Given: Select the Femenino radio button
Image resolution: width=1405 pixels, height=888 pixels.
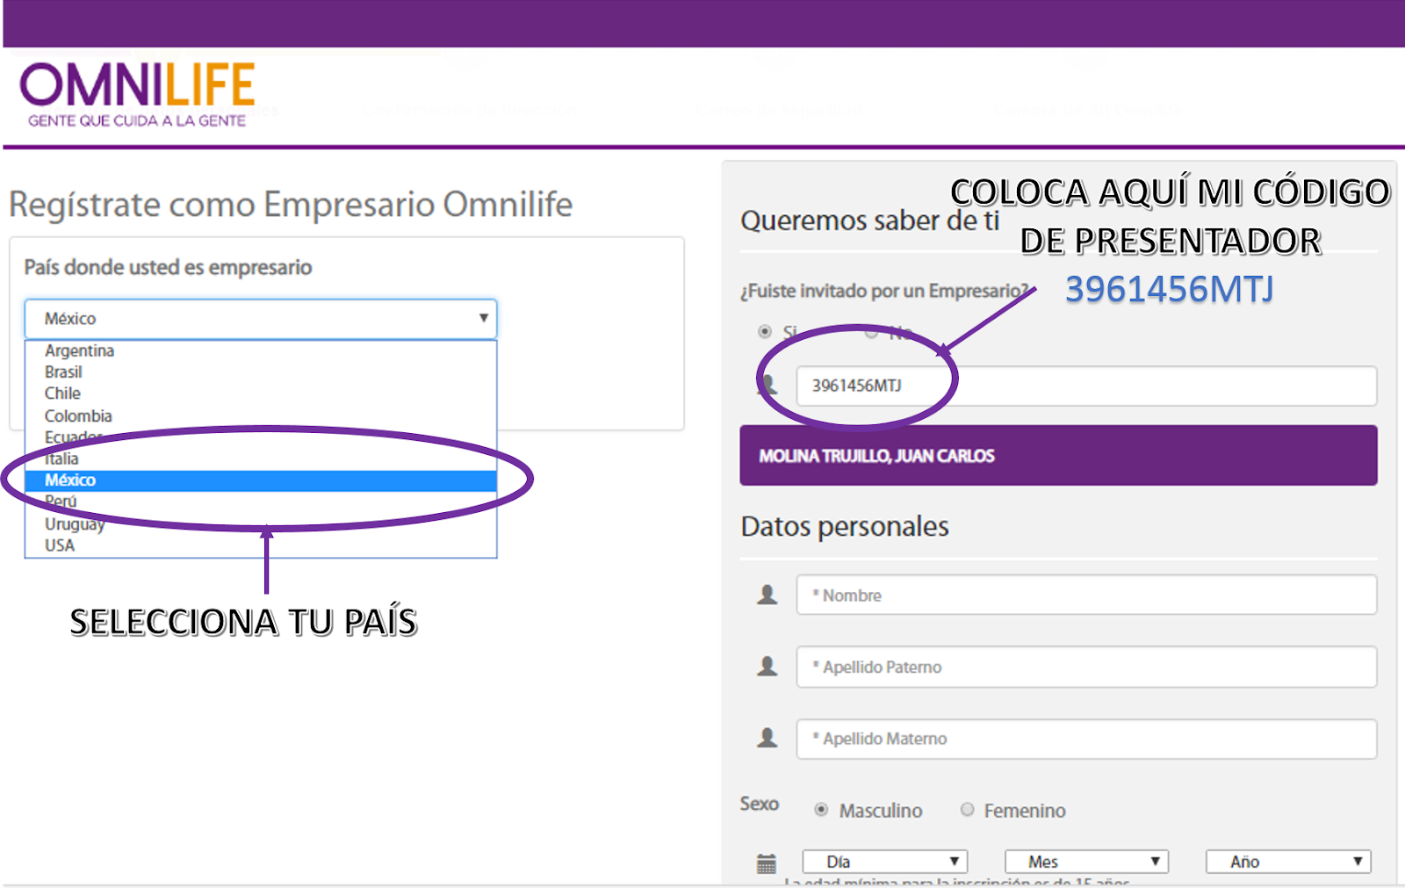Looking at the screenshot, I should click(967, 810).
